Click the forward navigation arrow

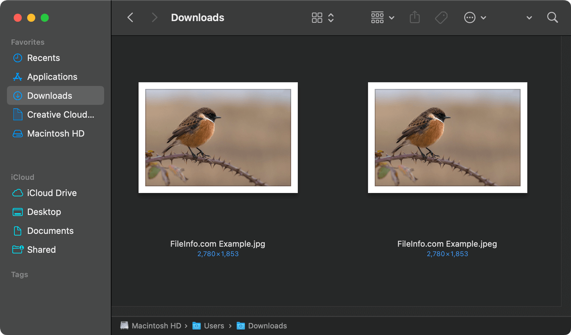(154, 18)
